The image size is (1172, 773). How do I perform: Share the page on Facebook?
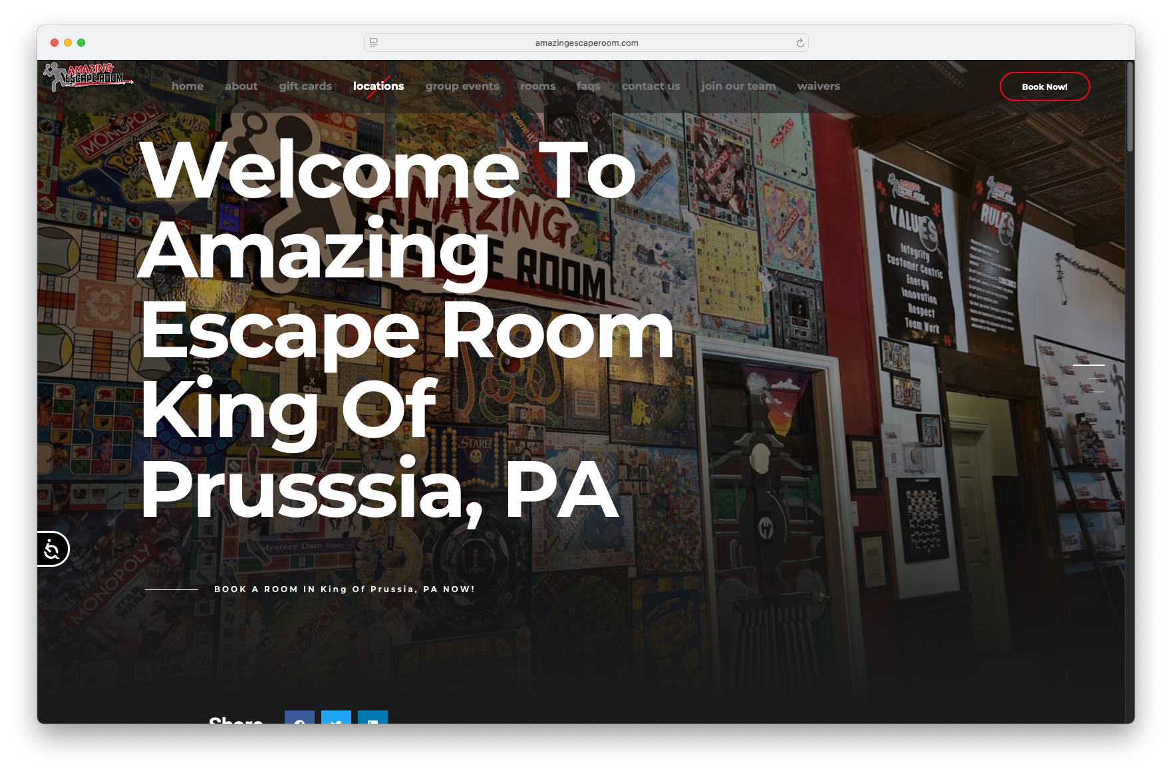(x=299, y=717)
